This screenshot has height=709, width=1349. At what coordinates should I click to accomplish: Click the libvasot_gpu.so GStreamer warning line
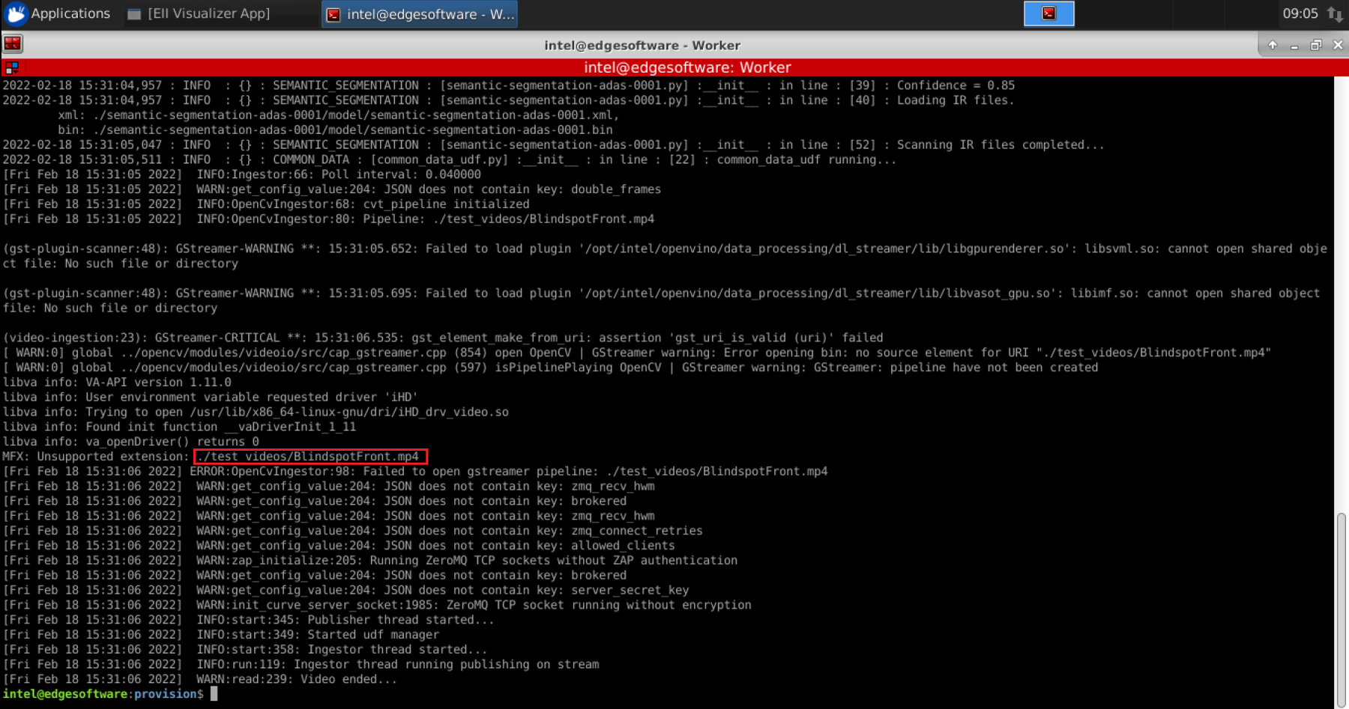pyautogui.click(x=661, y=301)
